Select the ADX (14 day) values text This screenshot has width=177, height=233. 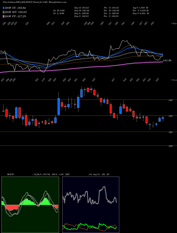tap(99, 174)
